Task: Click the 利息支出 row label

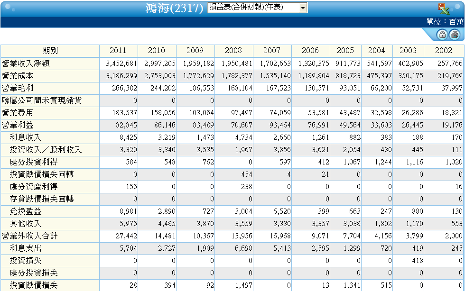Action: (x=26, y=248)
